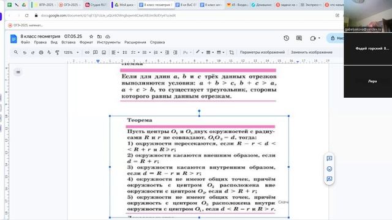Open the text alignment dropdown

[x=115, y=53]
